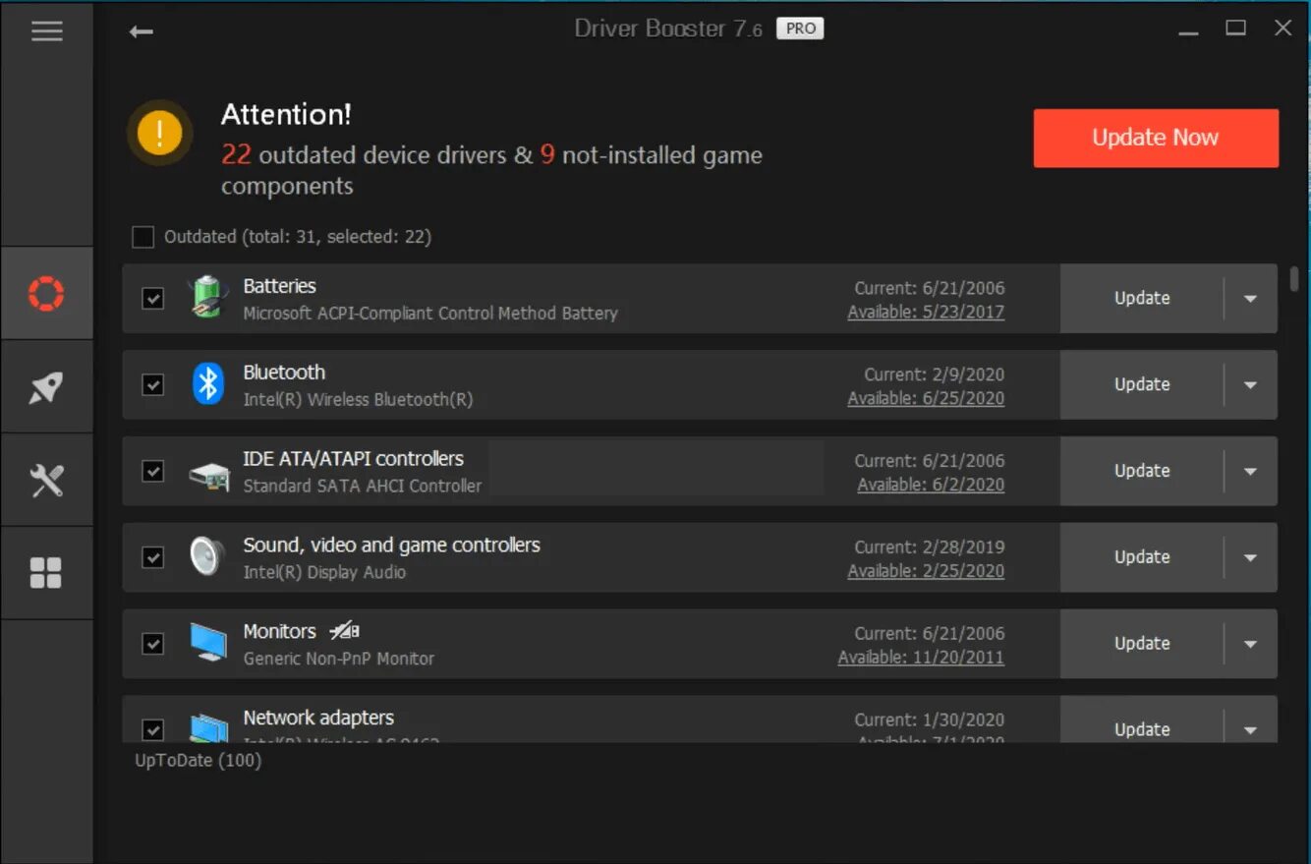Open the Action Center grid section
The height and width of the screenshot is (864, 1311).
46,573
